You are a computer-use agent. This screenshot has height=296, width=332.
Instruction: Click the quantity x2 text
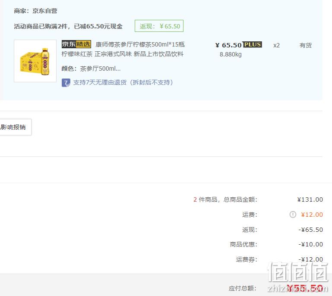(277, 45)
